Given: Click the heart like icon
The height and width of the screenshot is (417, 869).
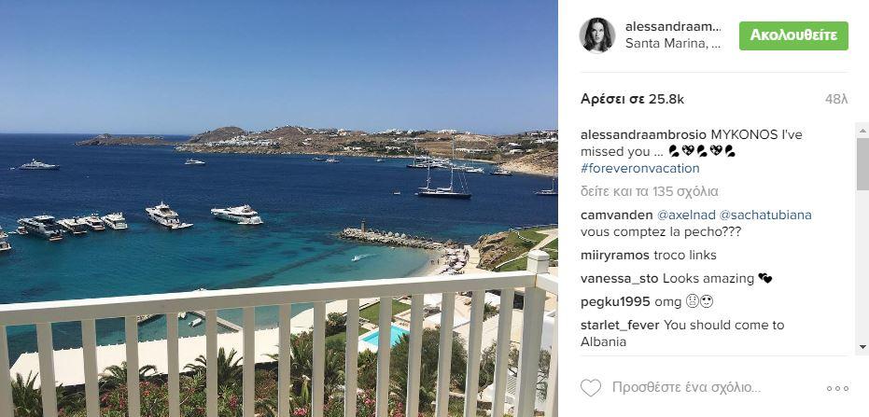Looking at the screenshot, I should tap(591, 388).
